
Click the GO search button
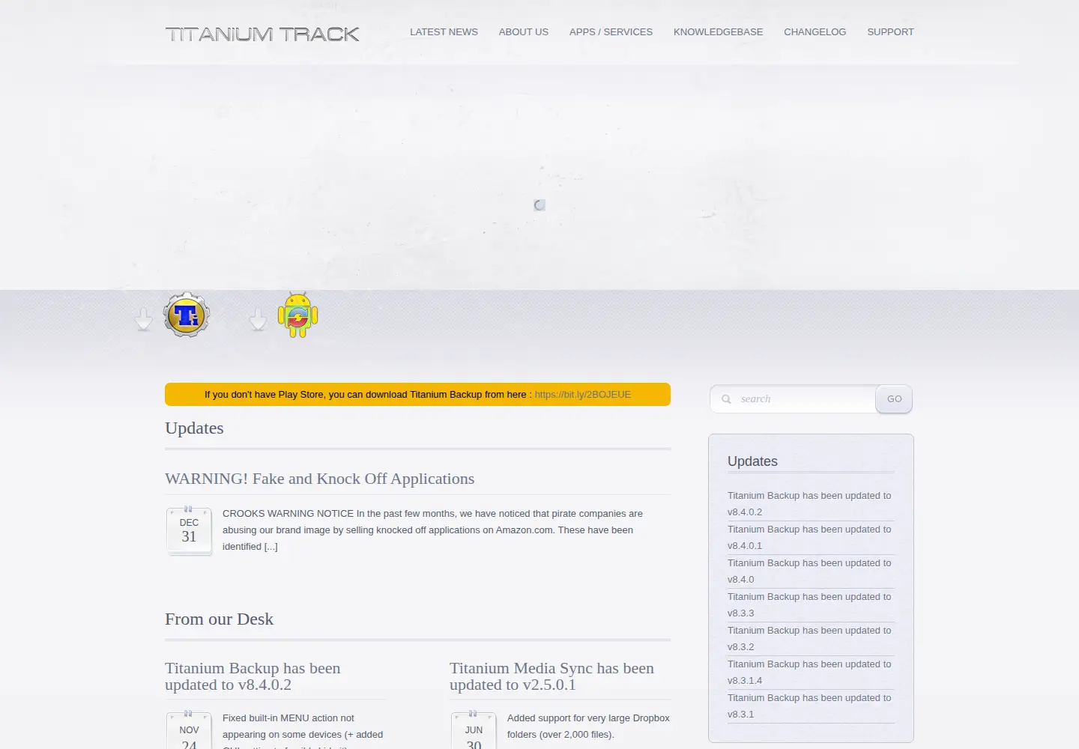[x=894, y=399]
